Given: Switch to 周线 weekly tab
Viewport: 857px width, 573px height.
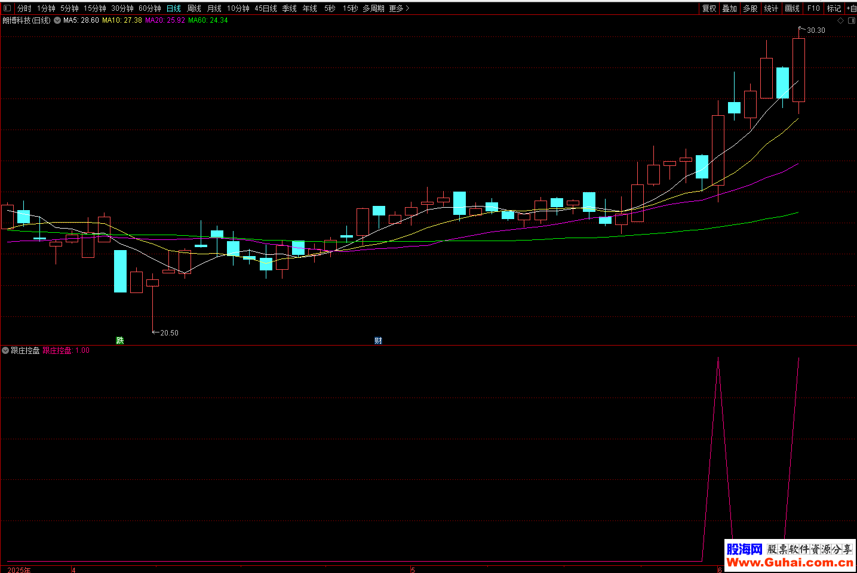Looking at the screenshot, I should [194, 8].
